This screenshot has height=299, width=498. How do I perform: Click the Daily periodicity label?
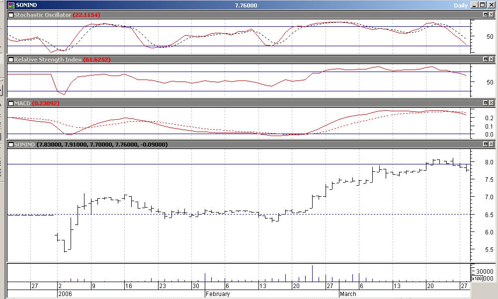(x=461, y=5)
